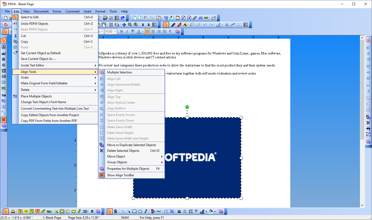Select the blue pencil drawing tool
This screenshot has height=220, width=372.
tap(173, 25)
